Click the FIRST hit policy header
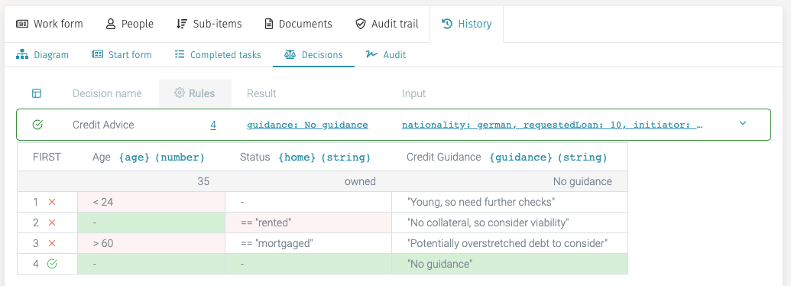The width and height of the screenshot is (791, 286). (x=47, y=157)
